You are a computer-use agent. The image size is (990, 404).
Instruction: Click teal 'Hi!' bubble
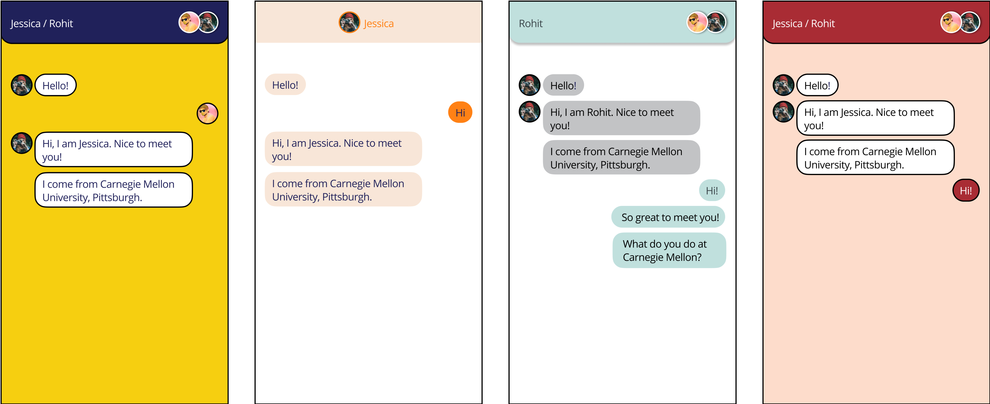click(712, 190)
